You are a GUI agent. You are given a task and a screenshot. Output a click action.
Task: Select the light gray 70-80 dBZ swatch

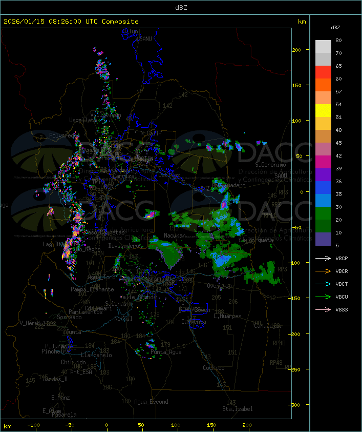pyautogui.click(x=323, y=46)
